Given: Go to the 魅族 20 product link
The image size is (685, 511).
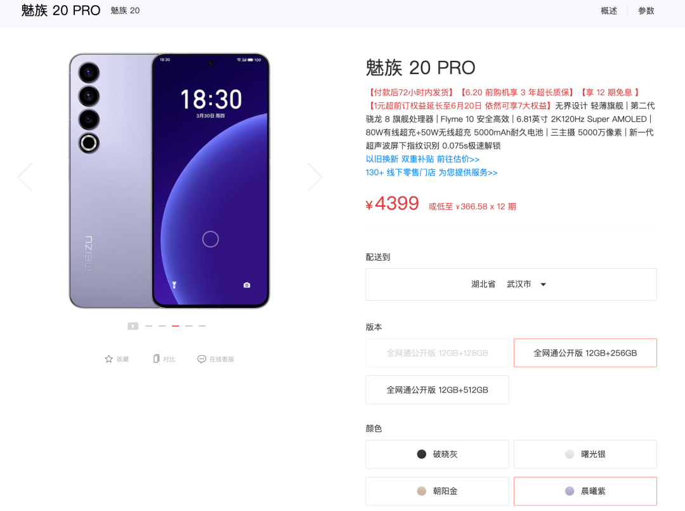Looking at the screenshot, I should 125,11.
